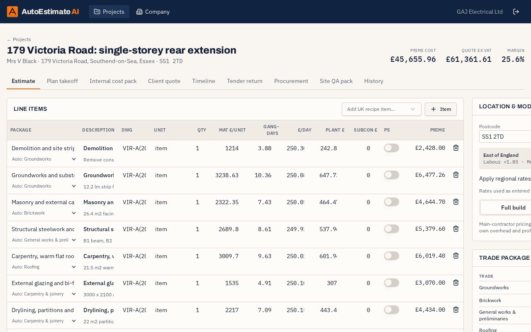
Task: Toggle PS switch for Structural steelwork row
Action: tap(392, 229)
